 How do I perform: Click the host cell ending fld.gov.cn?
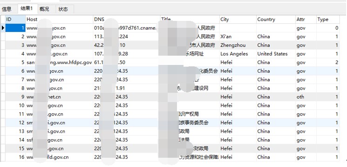coord(59,157)
